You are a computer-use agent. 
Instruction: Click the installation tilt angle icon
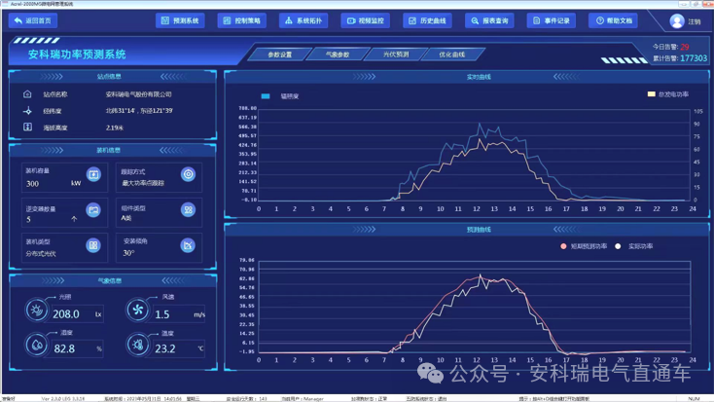(188, 245)
